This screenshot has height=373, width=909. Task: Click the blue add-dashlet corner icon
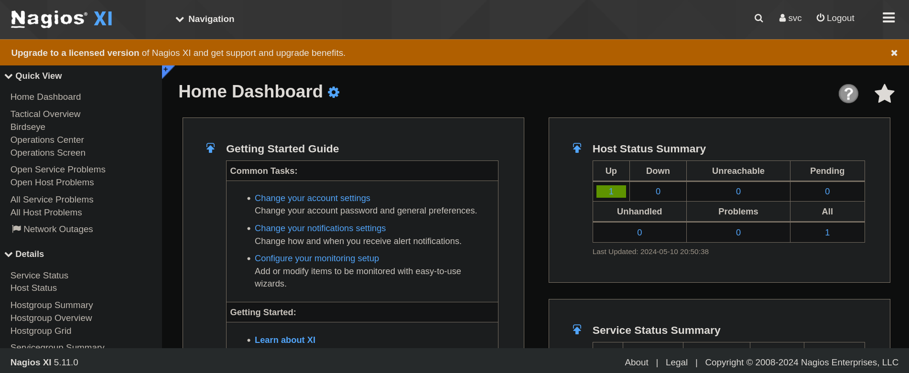point(166,70)
